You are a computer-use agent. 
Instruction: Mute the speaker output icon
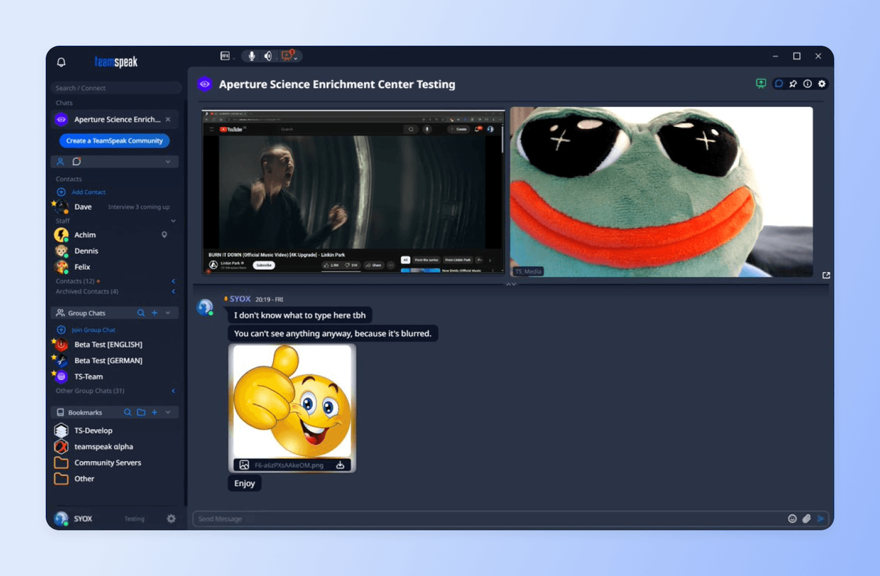click(269, 55)
